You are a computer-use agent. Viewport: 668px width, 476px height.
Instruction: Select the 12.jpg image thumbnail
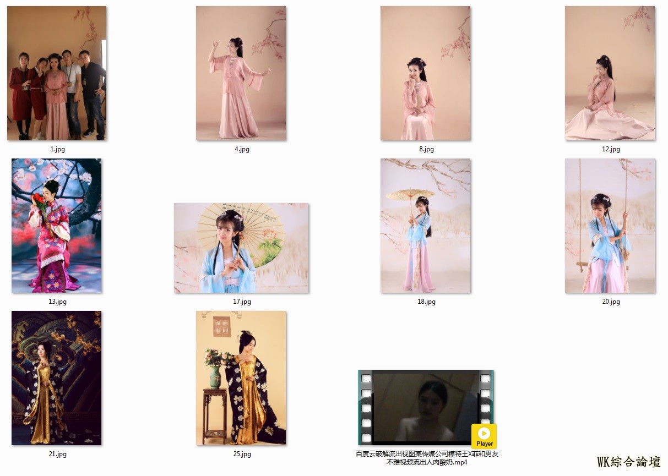610,73
